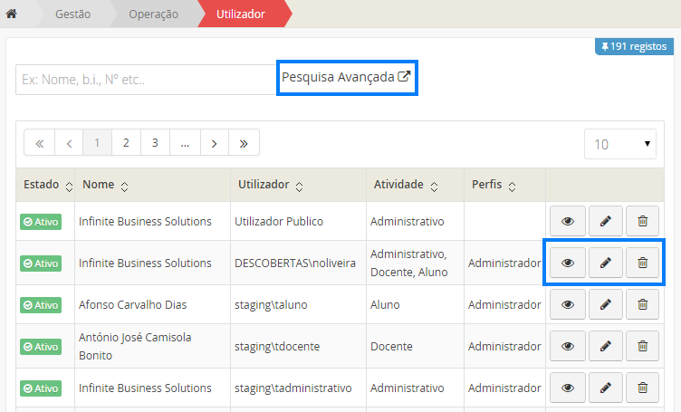
Task: Edit the staging\tdocente user row
Action: (x=606, y=346)
